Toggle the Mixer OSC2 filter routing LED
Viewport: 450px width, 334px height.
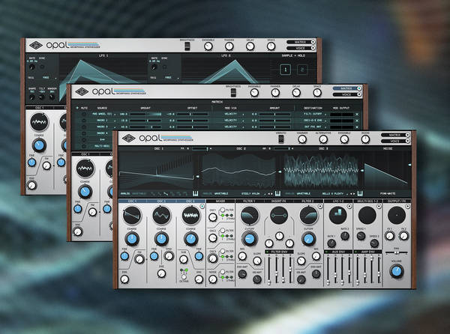(222, 236)
